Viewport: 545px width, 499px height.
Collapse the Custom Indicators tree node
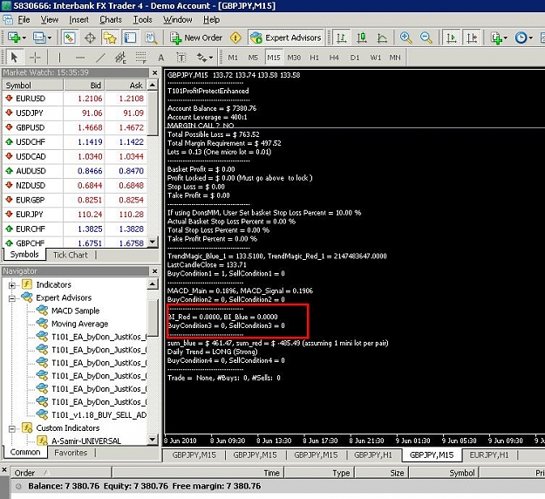tap(12, 428)
